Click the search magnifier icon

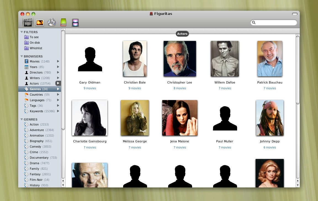pyautogui.click(x=254, y=23)
